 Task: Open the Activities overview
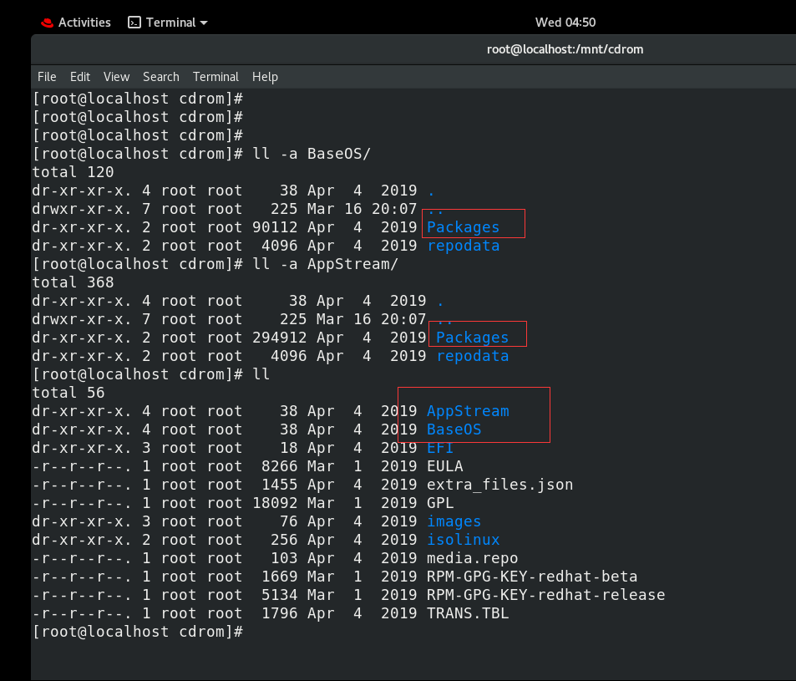click(84, 23)
